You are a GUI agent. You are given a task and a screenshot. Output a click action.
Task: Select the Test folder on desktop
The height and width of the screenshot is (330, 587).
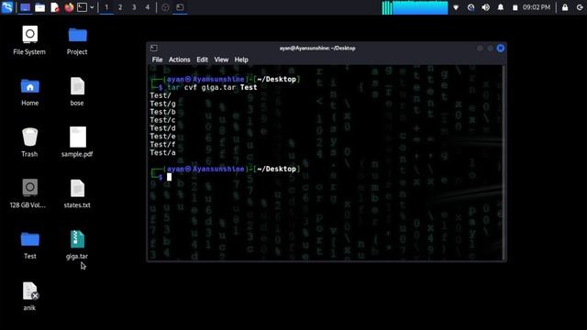pos(30,245)
